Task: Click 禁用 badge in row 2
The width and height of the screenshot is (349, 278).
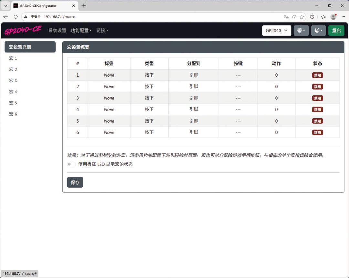Action: [x=317, y=87]
